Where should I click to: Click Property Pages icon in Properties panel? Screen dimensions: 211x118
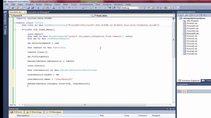pos(190,91)
